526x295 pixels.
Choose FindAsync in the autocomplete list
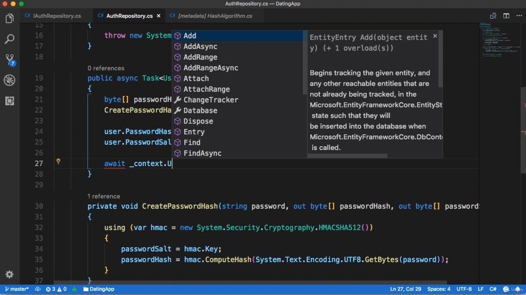[203, 153]
